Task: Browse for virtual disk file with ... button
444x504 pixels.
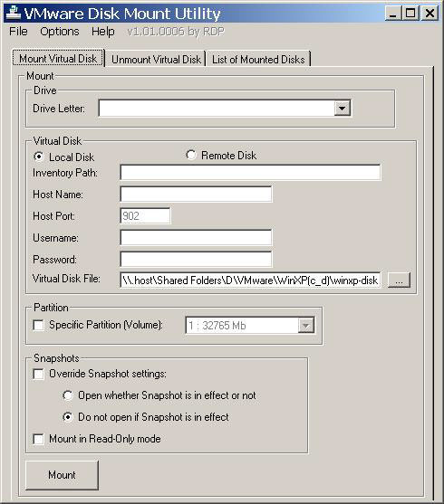Action: [399, 281]
